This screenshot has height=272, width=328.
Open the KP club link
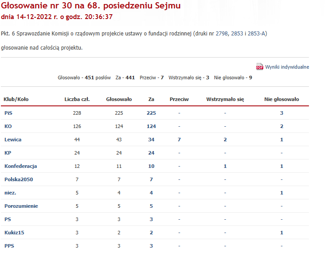click(x=8, y=153)
